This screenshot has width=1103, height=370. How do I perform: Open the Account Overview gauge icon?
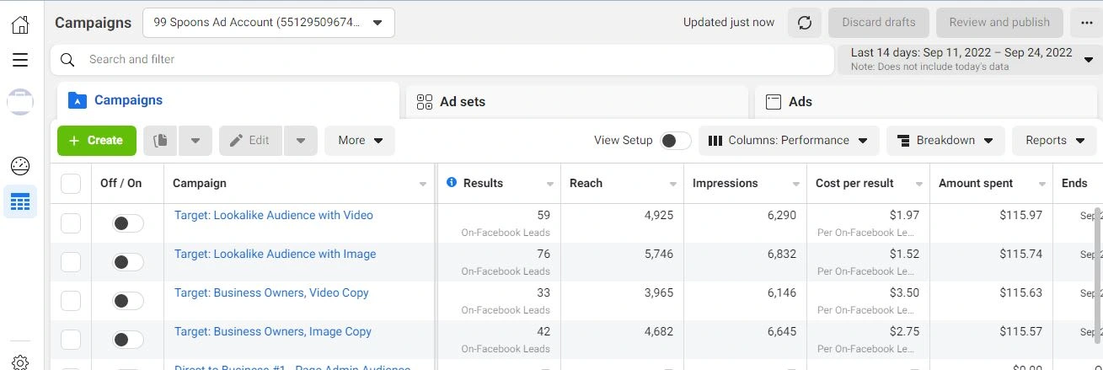tap(20, 166)
